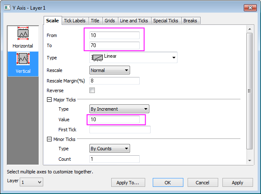The image size is (261, 194).
Task: Go to the Special Ticks tab
Action: coord(166,21)
